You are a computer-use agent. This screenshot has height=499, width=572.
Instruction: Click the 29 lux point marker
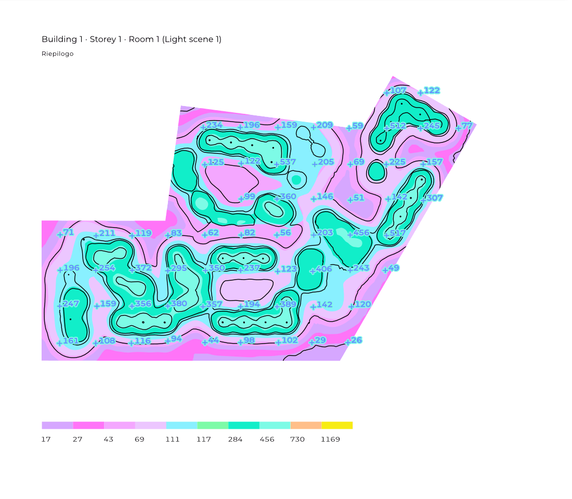311,342
